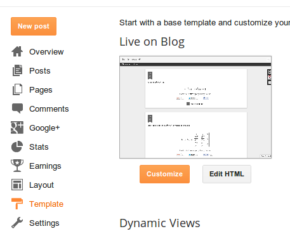Open Overview via the house icon
The image size is (290, 236).
(x=17, y=51)
